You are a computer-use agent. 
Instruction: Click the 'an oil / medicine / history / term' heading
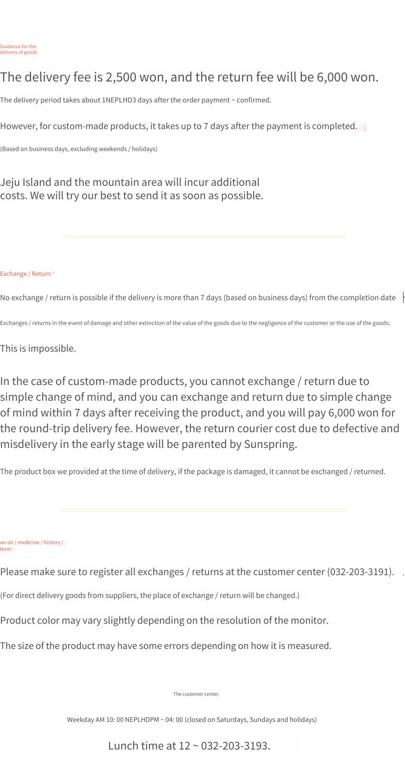(x=31, y=546)
